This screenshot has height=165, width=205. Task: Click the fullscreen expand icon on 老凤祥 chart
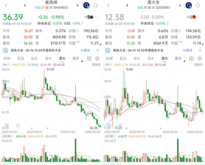point(18,126)
